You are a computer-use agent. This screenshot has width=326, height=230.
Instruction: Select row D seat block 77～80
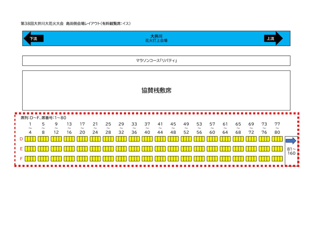tap(277, 139)
